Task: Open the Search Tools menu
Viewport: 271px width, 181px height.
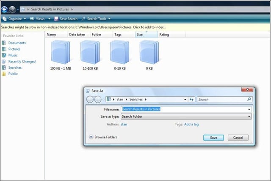Action: pos(96,19)
